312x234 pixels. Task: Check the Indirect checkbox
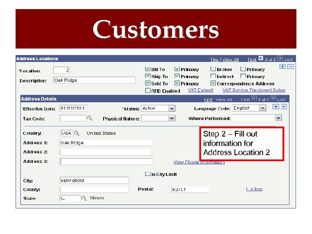coord(213,76)
